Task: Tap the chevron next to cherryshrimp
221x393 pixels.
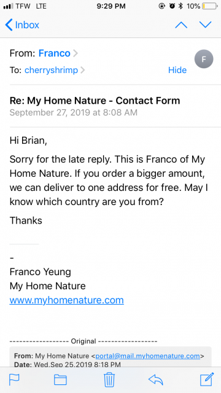Action: pyautogui.click(x=82, y=70)
